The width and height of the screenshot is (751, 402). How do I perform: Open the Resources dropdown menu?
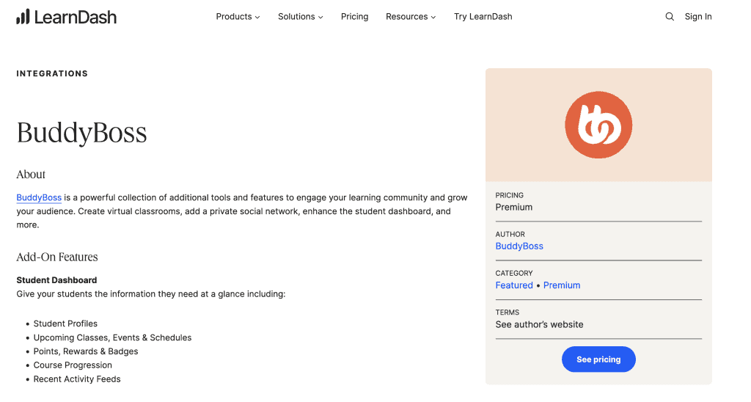pos(411,17)
